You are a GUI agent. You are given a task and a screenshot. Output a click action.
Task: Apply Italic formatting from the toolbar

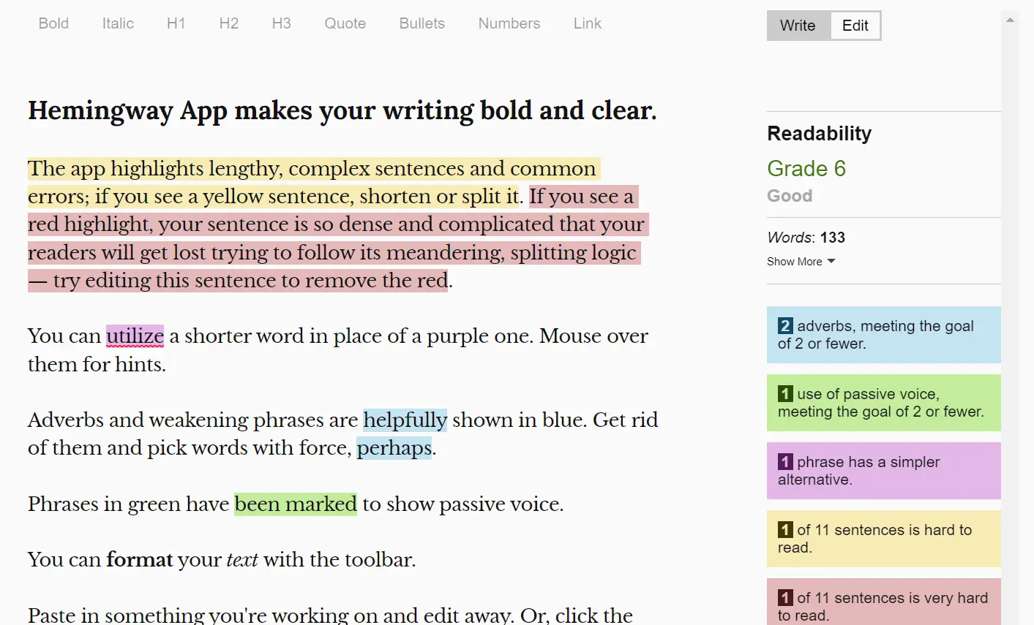click(x=118, y=23)
